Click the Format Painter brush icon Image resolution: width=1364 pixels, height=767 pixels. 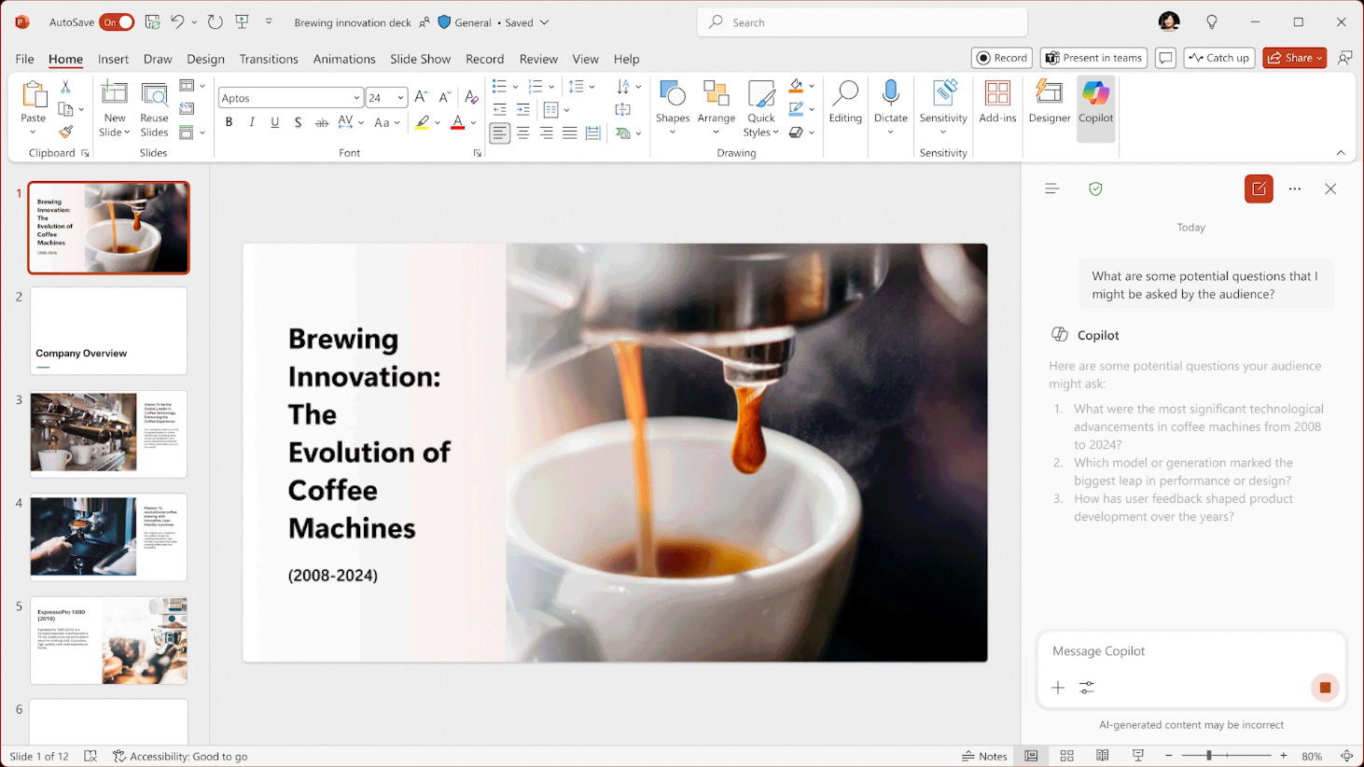(65, 132)
